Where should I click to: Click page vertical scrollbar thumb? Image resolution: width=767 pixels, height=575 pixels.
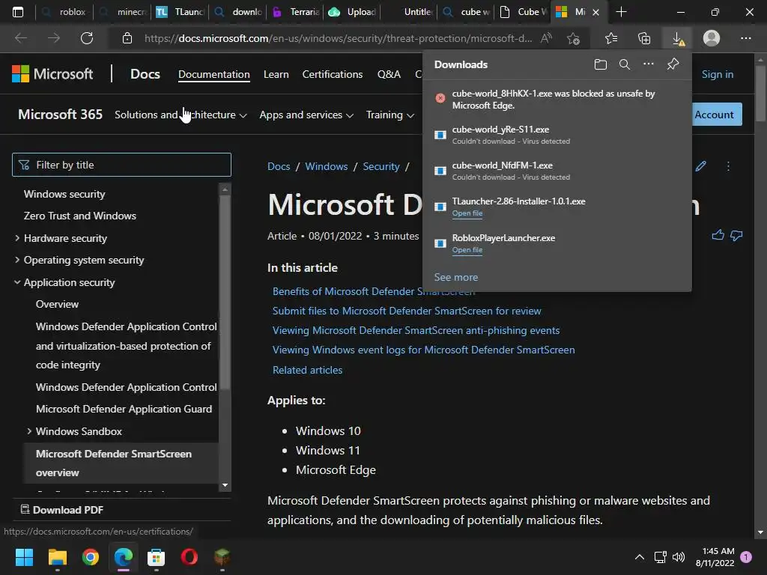point(760,93)
